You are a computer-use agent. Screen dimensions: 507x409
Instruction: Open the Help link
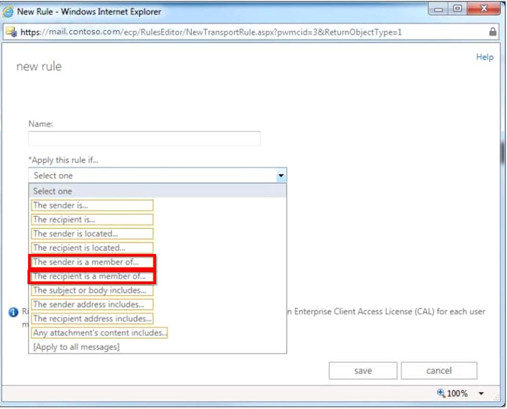click(x=485, y=57)
